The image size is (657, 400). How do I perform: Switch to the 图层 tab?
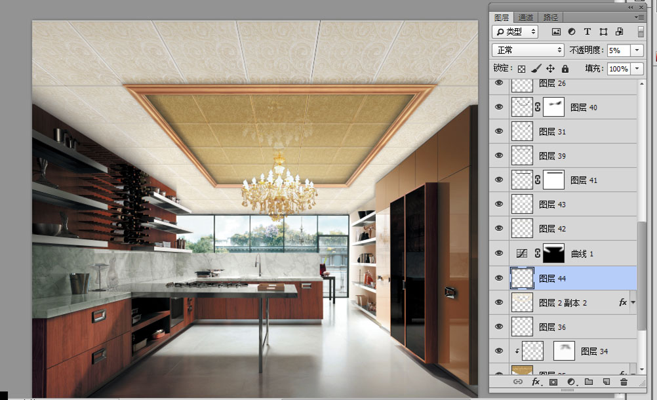(x=502, y=18)
